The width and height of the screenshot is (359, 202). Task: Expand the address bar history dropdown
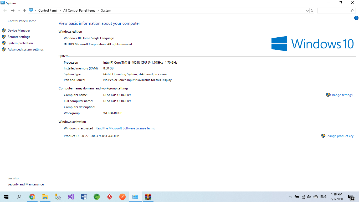tap(307, 11)
